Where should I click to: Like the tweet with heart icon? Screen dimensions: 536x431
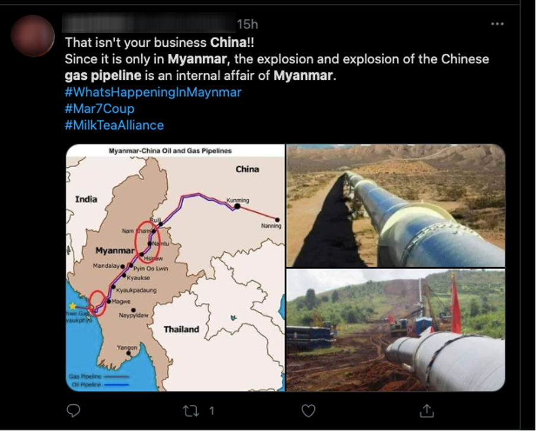coord(308,411)
